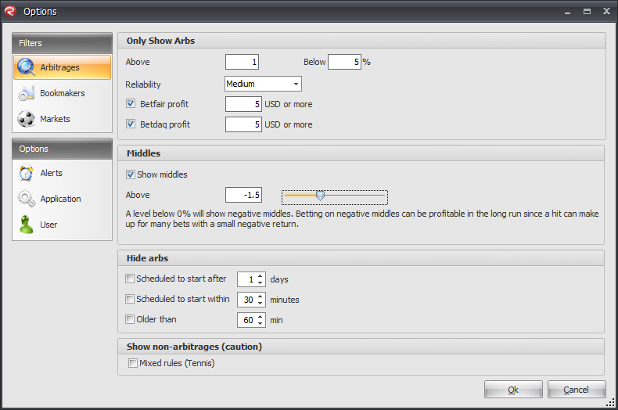Open Application settings via the gear icon
Image resolution: width=618 pixels, height=410 pixels.
[26, 199]
